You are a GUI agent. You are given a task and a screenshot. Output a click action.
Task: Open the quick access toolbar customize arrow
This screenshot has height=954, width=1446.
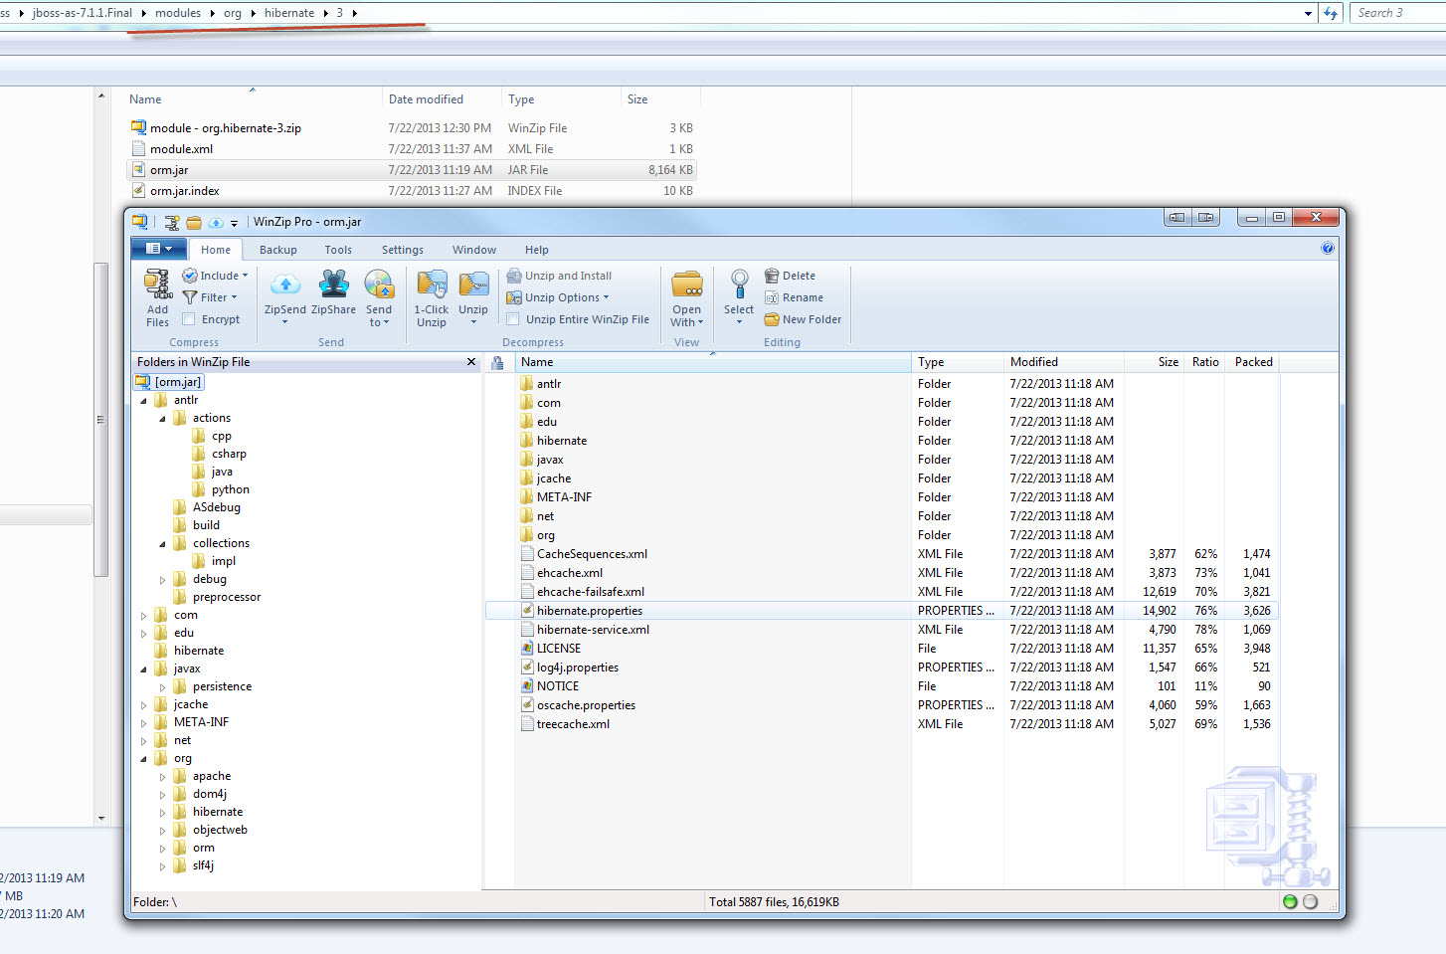click(x=235, y=223)
